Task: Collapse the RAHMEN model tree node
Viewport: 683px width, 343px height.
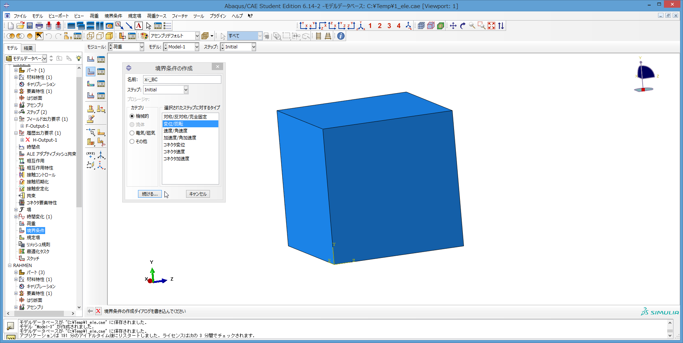Action: (10, 265)
